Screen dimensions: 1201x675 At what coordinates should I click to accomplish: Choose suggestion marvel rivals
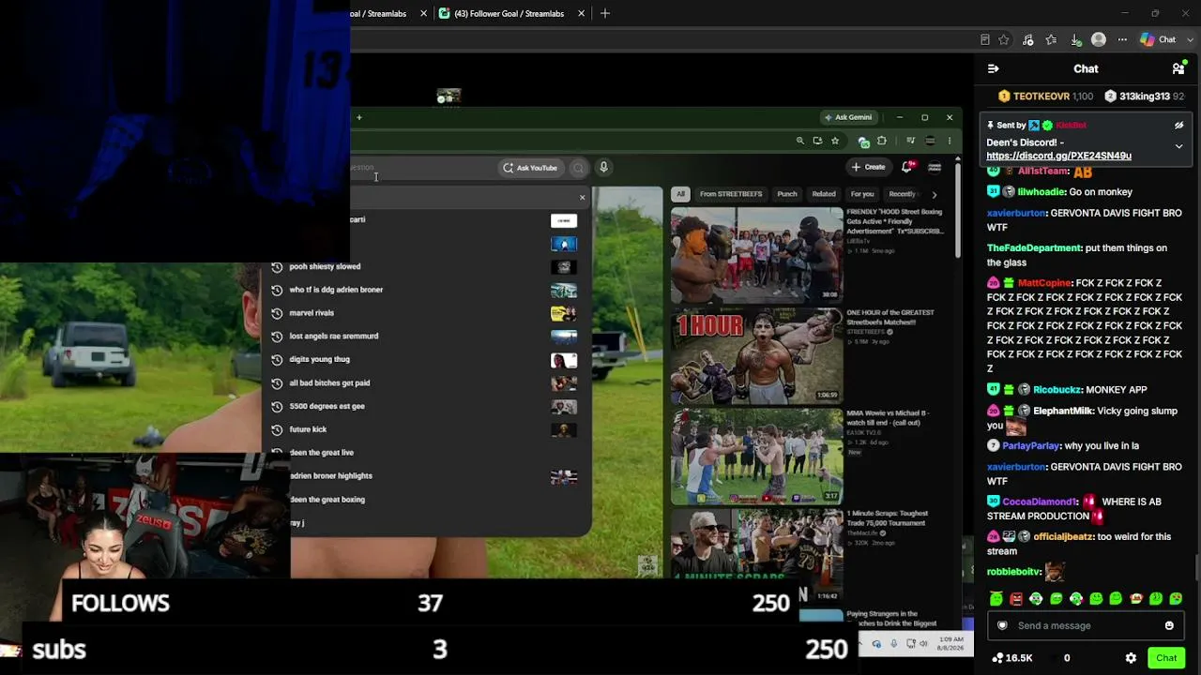click(426, 313)
